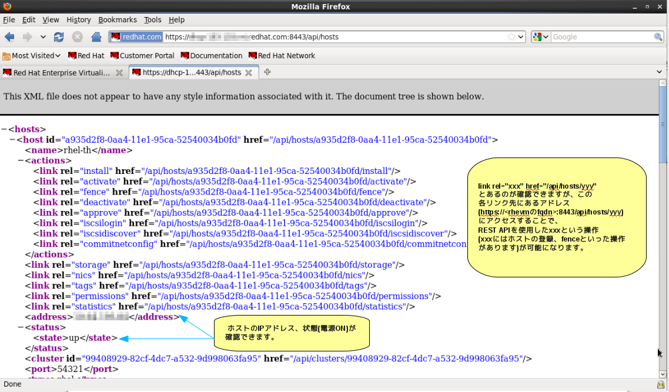Click the link rel="iscsilogin" line
Viewport: 669px width, 392px height.
(x=230, y=223)
